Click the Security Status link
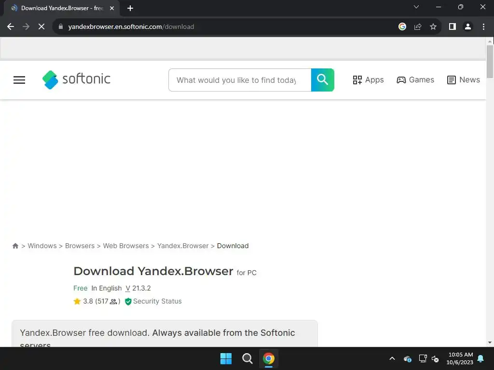The image size is (494, 370). (157, 302)
